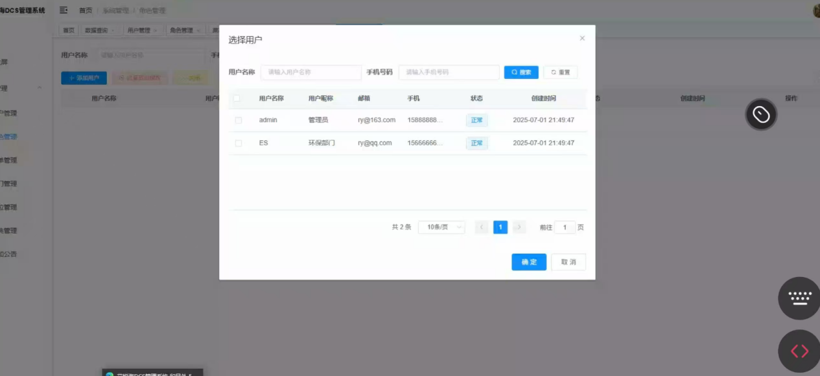Switch to the 数据查询 tab
The image size is (820, 376).
99,30
